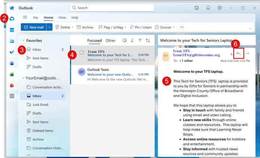
Task: Click the OT avatar of Outlook Team
Action: point(82,72)
